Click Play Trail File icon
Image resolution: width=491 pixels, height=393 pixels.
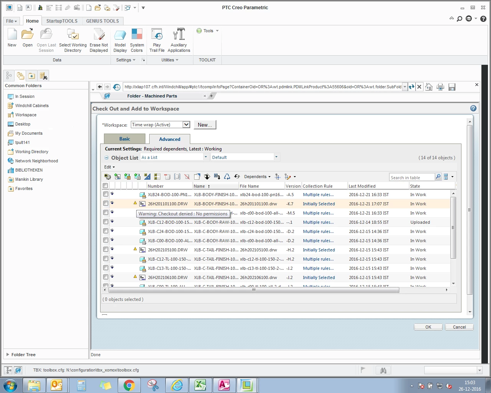(157, 40)
